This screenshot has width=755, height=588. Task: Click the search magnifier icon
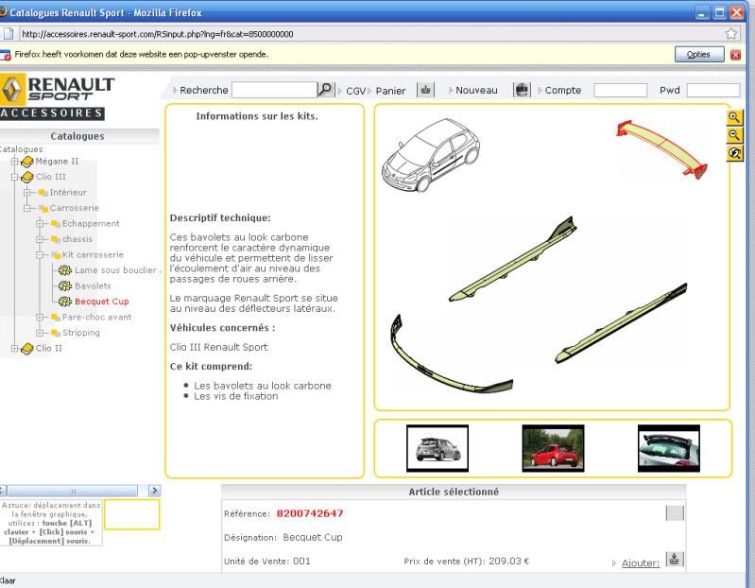(x=325, y=90)
